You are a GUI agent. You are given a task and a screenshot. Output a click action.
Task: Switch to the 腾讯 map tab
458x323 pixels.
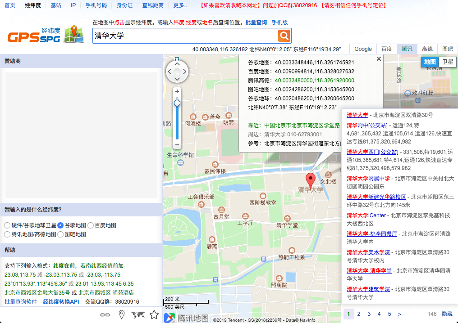point(407,49)
